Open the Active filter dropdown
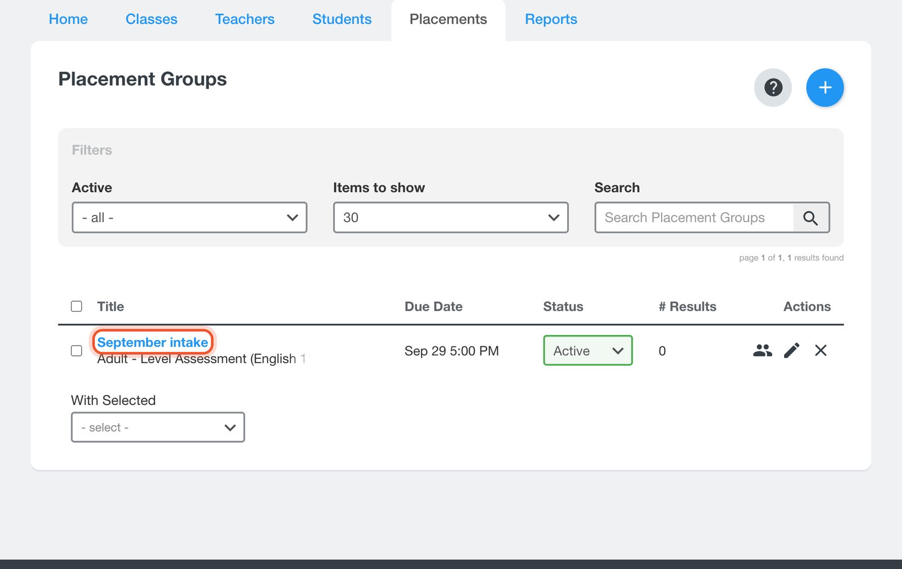This screenshot has height=569, width=902. pyautogui.click(x=189, y=218)
